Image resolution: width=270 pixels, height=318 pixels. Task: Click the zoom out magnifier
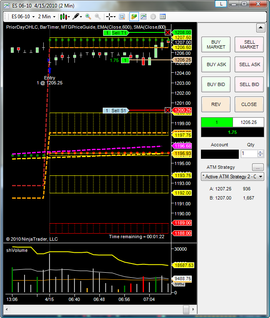coord(98,17)
